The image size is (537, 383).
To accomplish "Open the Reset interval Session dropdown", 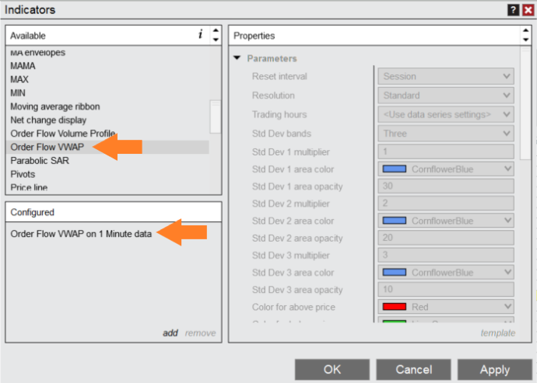I will click(x=446, y=76).
